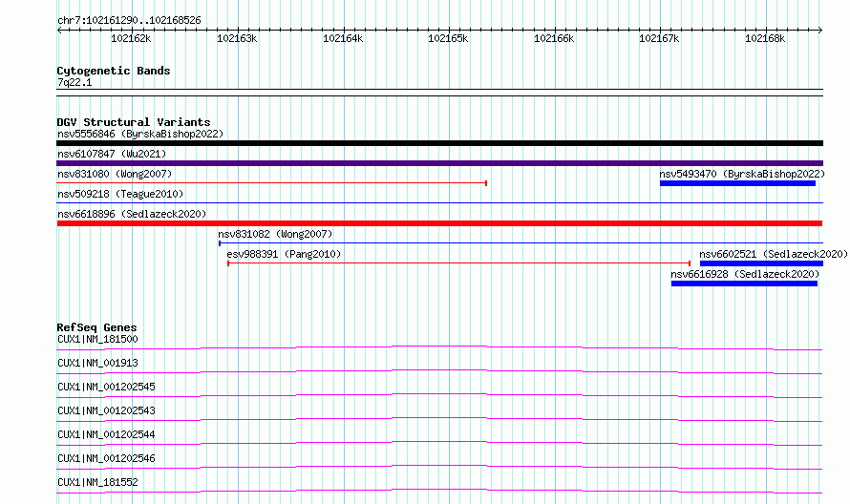850x504 pixels.
Task: Select variant label nsv5556846 (ByrskaBishop2022)
Action: pyautogui.click(x=140, y=134)
